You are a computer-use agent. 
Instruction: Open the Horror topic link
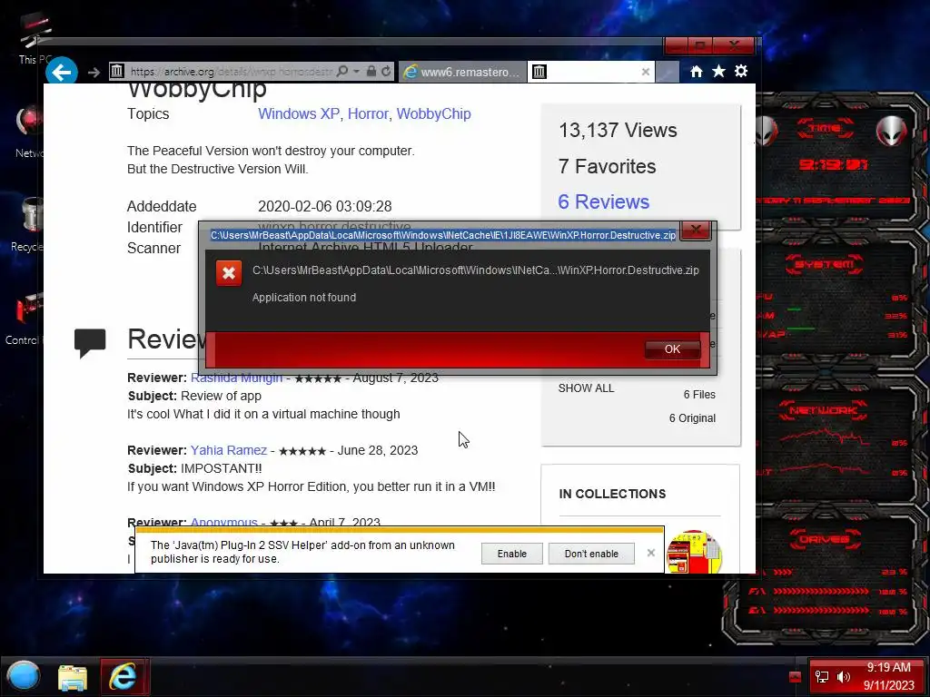[368, 113]
